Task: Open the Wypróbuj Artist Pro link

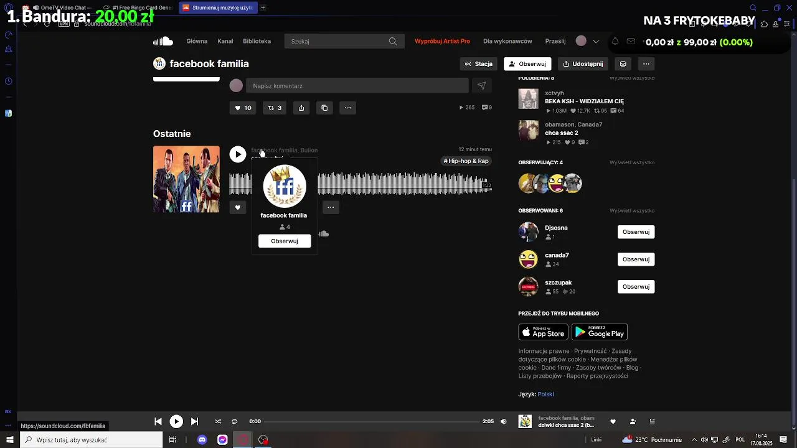Action: [x=442, y=41]
